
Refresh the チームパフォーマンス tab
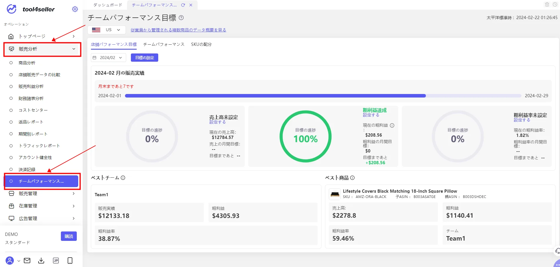[183, 5]
